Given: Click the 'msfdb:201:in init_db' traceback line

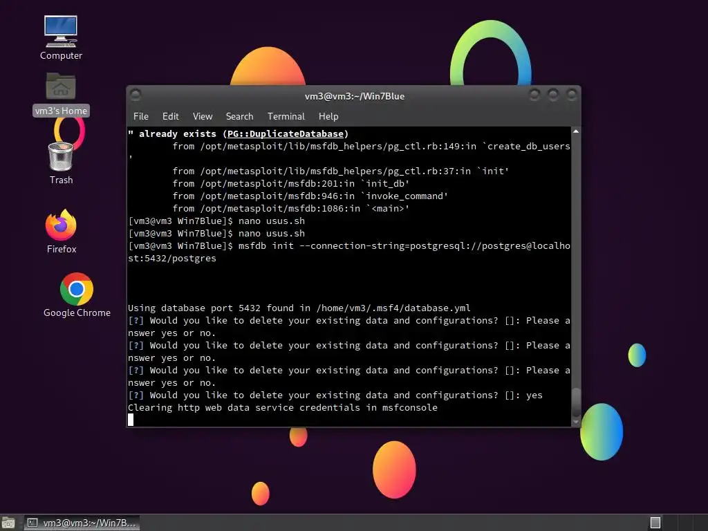Looking at the screenshot, I should click(x=291, y=183).
